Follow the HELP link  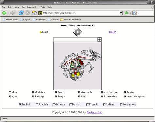(x=112, y=32)
